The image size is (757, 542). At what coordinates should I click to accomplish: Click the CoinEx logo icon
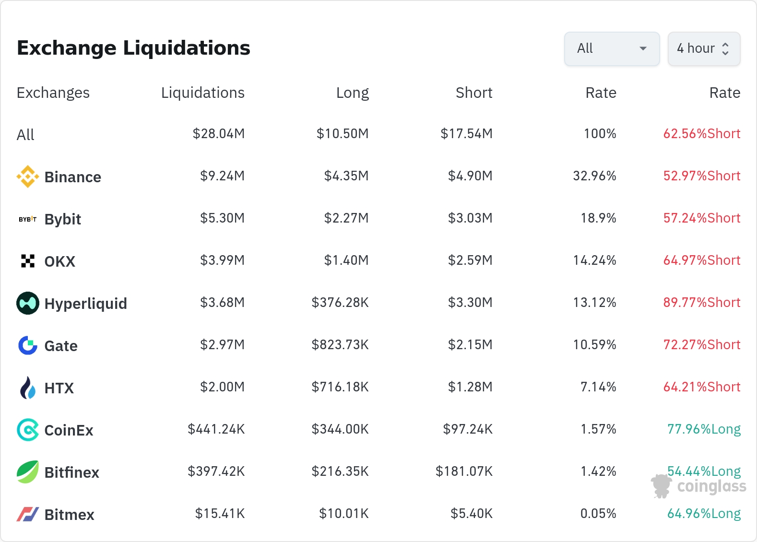28,430
